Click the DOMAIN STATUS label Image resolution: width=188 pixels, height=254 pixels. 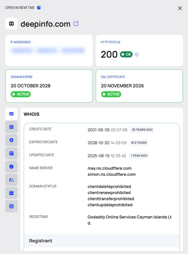point(43,186)
